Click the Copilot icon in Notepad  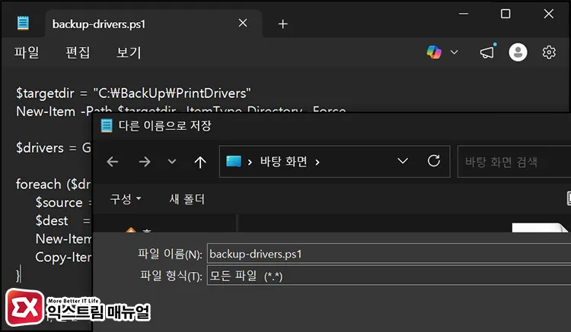point(434,52)
